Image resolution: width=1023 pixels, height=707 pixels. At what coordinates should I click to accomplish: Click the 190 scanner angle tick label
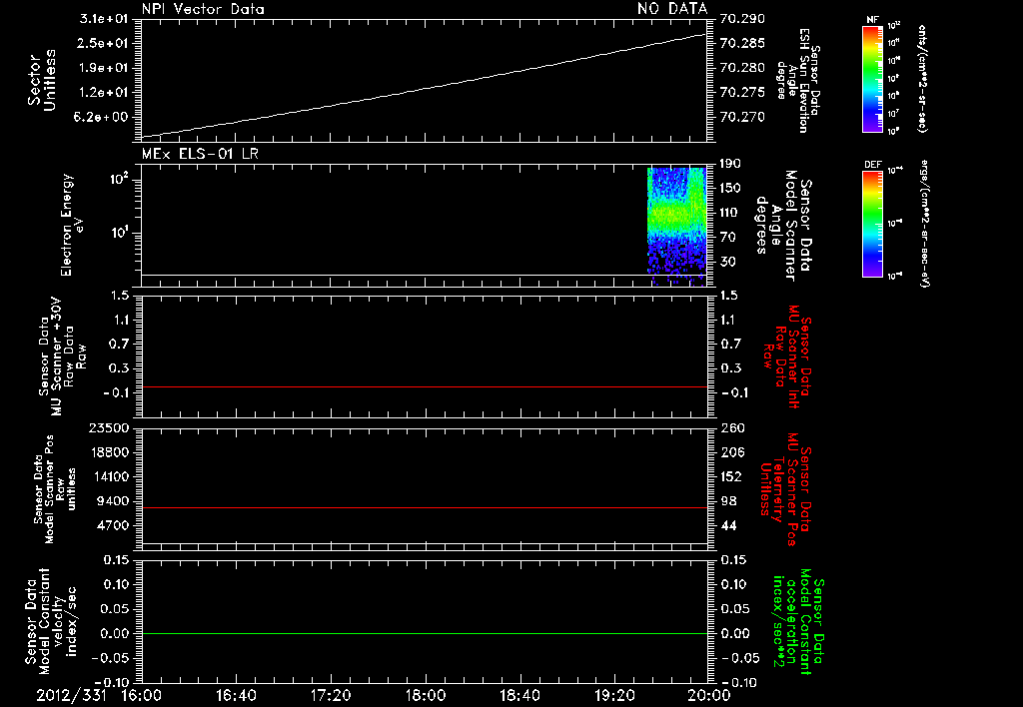tap(730, 164)
